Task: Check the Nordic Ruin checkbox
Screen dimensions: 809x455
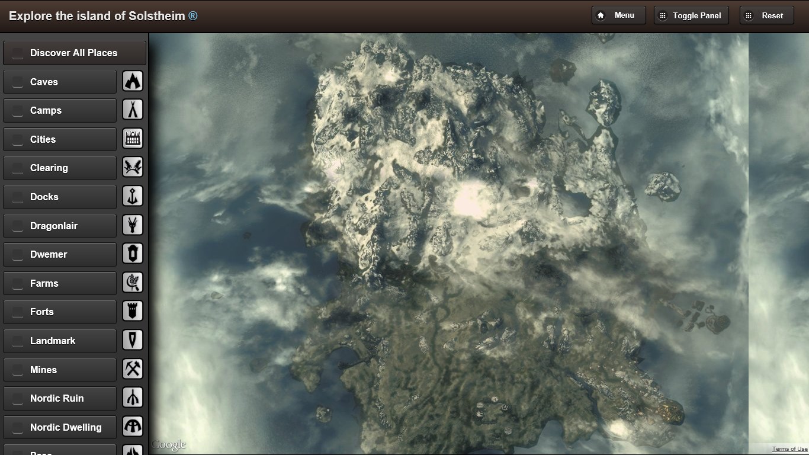Action: tap(18, 399)
